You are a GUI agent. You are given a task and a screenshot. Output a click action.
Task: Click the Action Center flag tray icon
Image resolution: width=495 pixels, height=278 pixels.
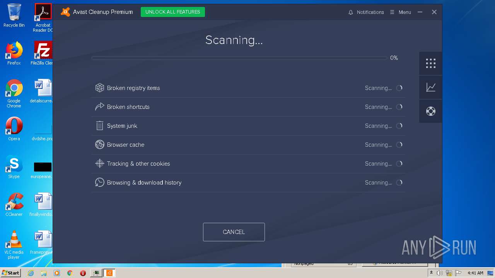point(458,273)
